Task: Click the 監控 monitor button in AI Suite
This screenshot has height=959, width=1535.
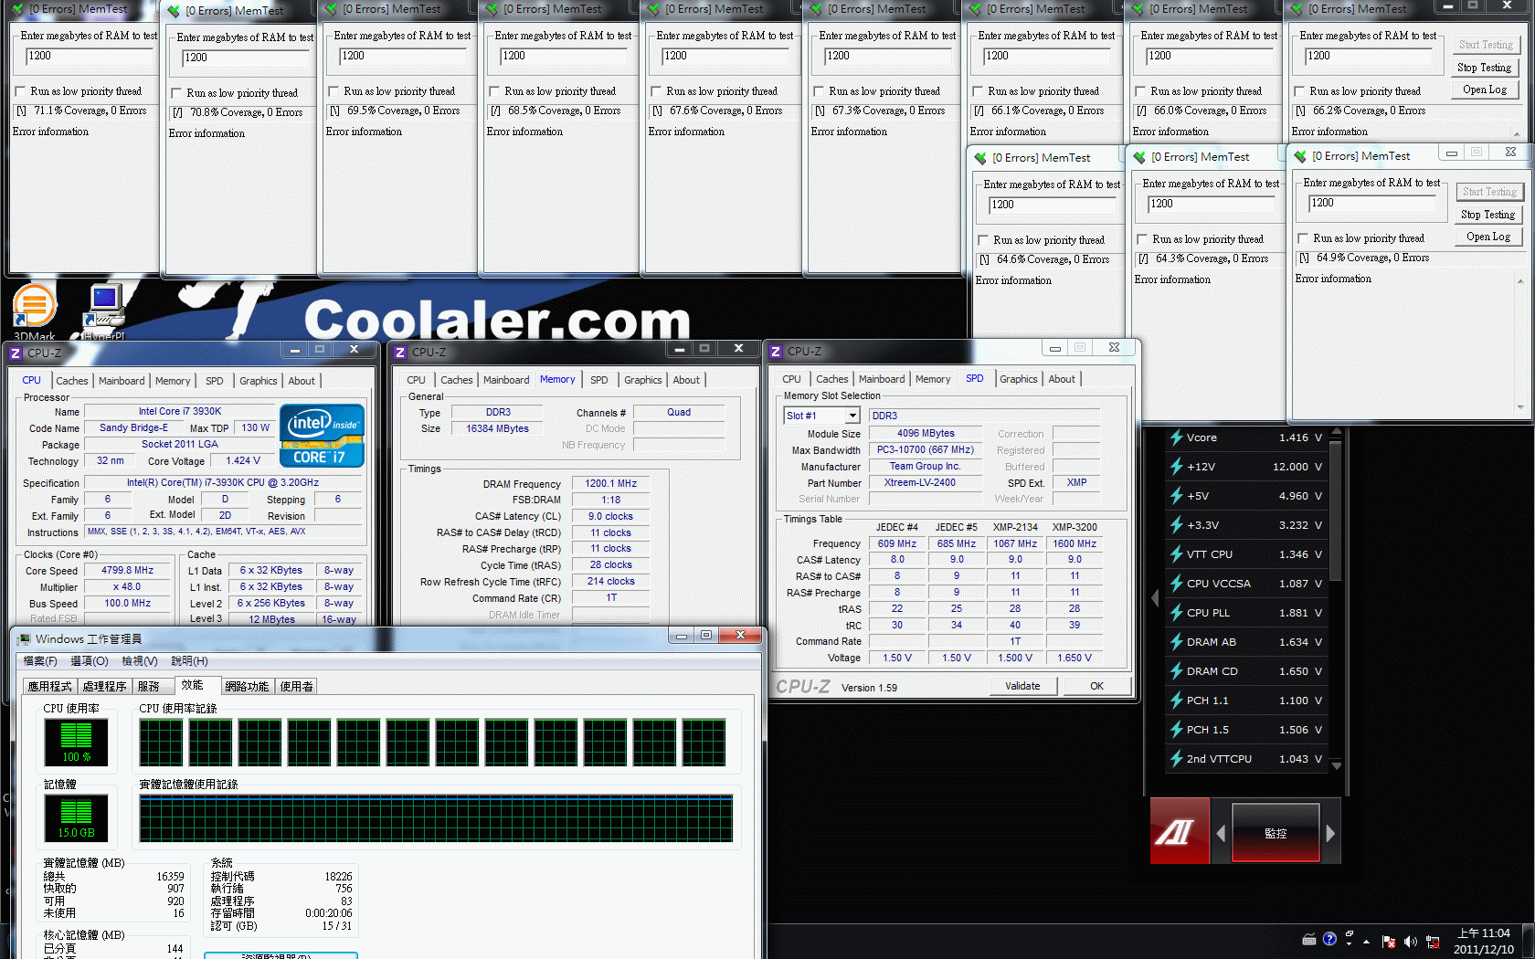Action: (1276, 832)
